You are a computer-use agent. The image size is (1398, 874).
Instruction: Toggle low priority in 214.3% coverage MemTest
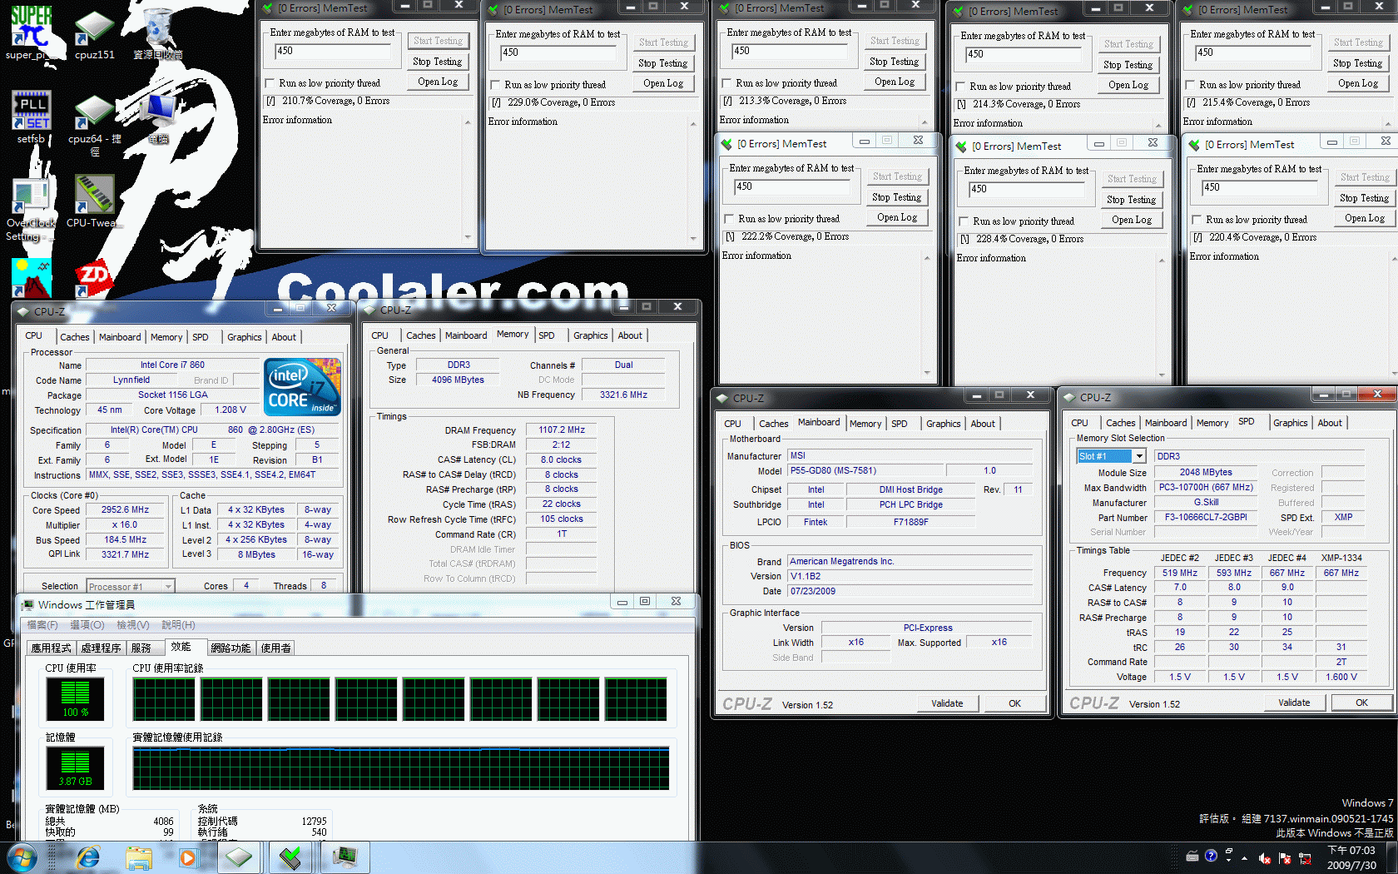tap(960, 87)
